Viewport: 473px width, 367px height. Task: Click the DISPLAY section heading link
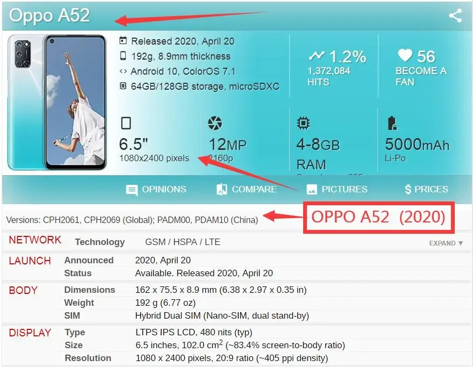coord(30,333)
